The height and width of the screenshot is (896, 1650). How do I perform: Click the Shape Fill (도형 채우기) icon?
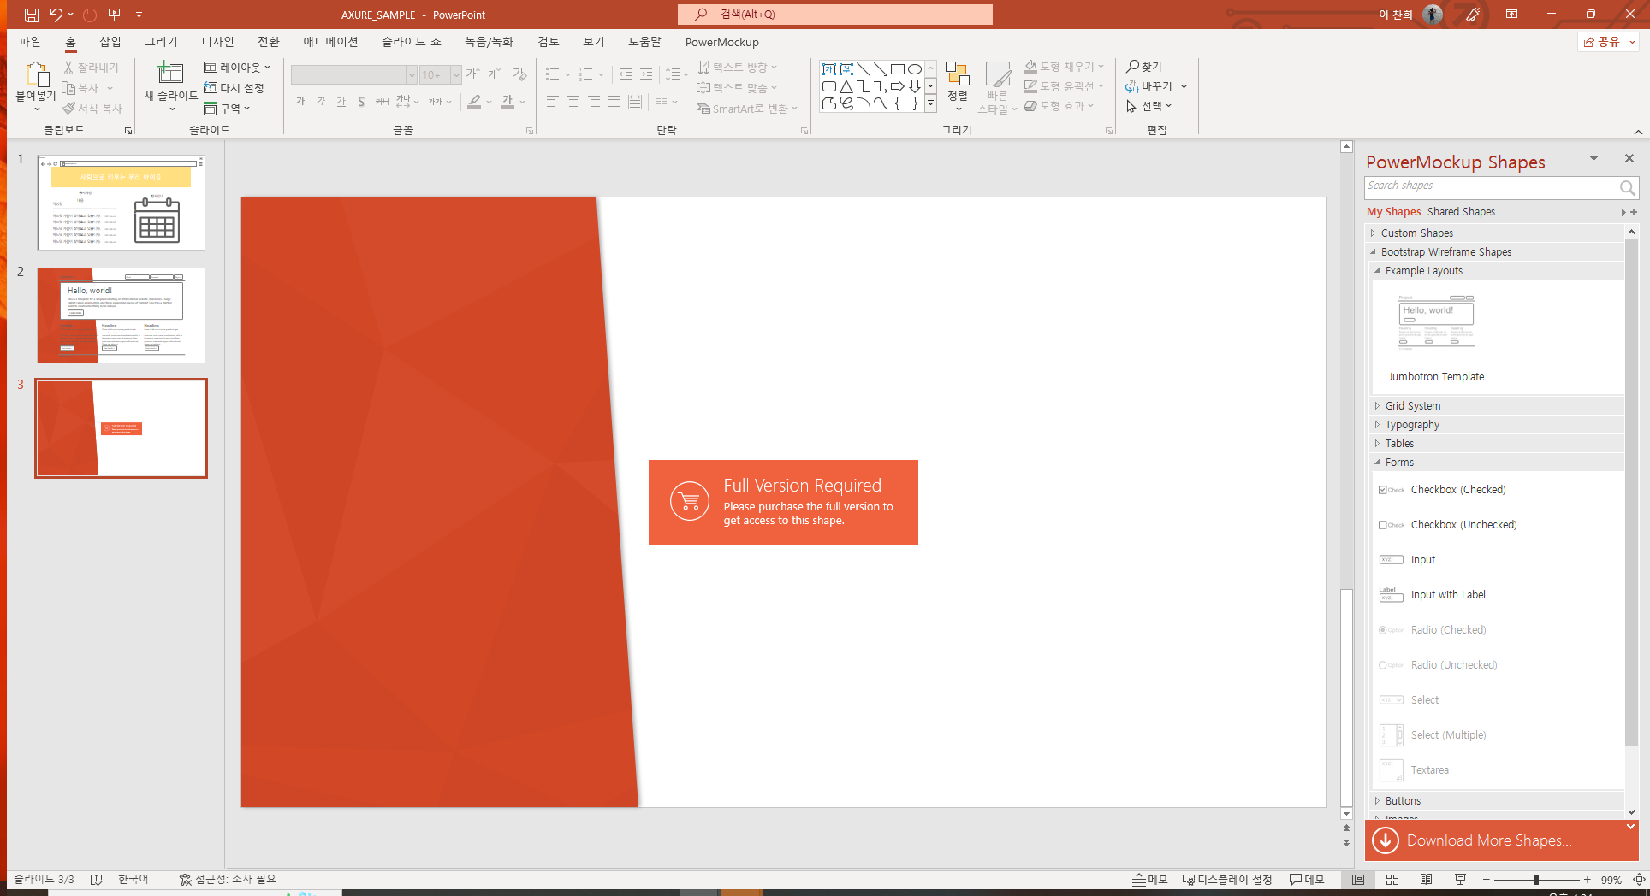(1031, 67)
